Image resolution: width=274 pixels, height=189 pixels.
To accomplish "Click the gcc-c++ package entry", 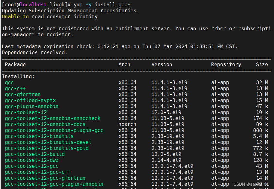I will click(15, 88).
